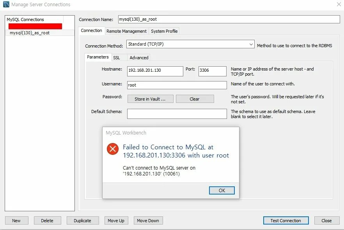Click the New connection button
The height and width of the screenshot is (230, 344).
[17, 221]
